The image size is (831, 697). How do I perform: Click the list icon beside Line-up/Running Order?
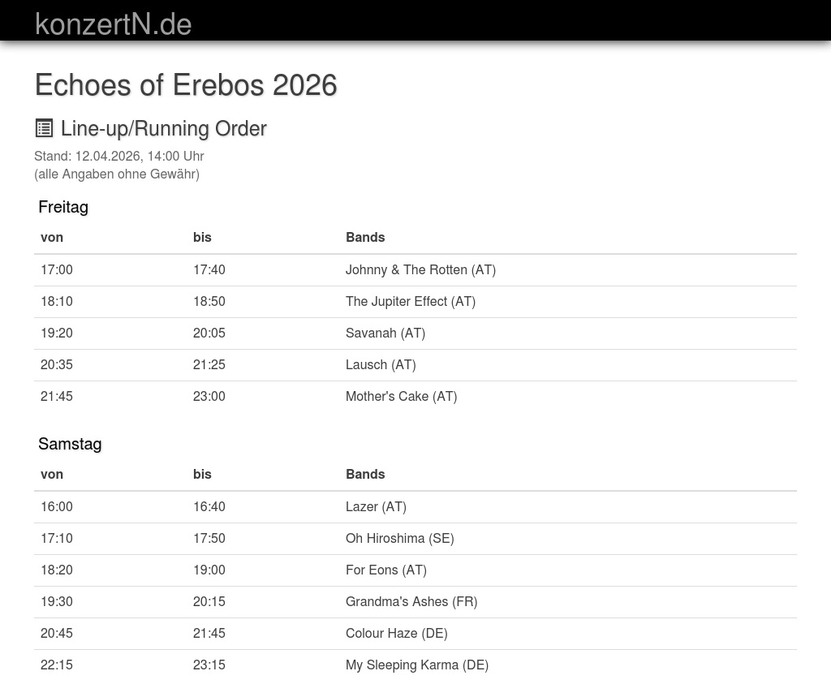coord(44,128)
